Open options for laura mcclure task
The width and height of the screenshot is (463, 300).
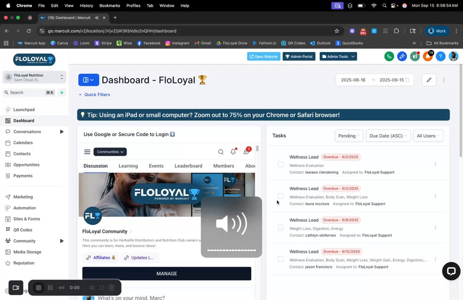tap(435, 196)
